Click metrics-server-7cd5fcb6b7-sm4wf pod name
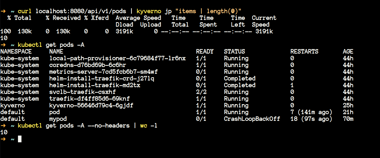 click(x=103, y=72)
